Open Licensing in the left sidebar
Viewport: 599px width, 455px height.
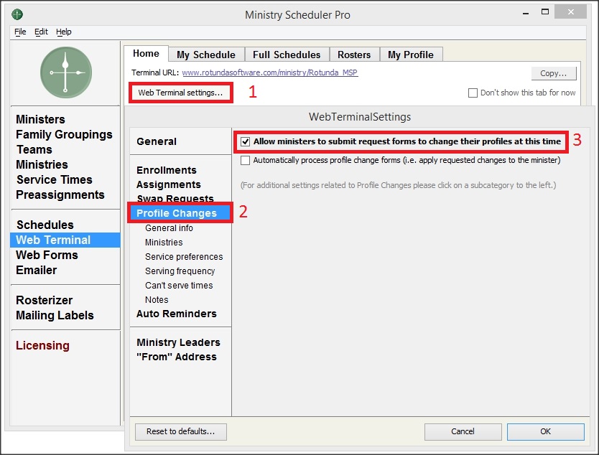tap(42, 345)
